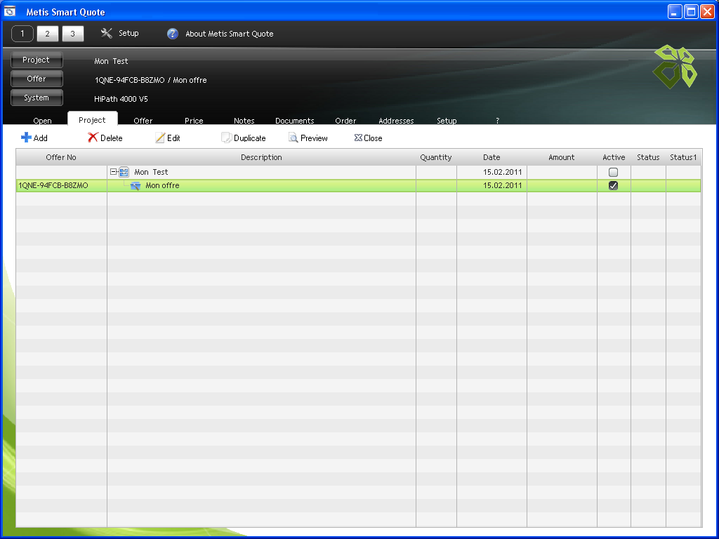Click the Close toolbar icon
Image resolution: width=719 pixels, height=539 pixels.
[358, 138]
